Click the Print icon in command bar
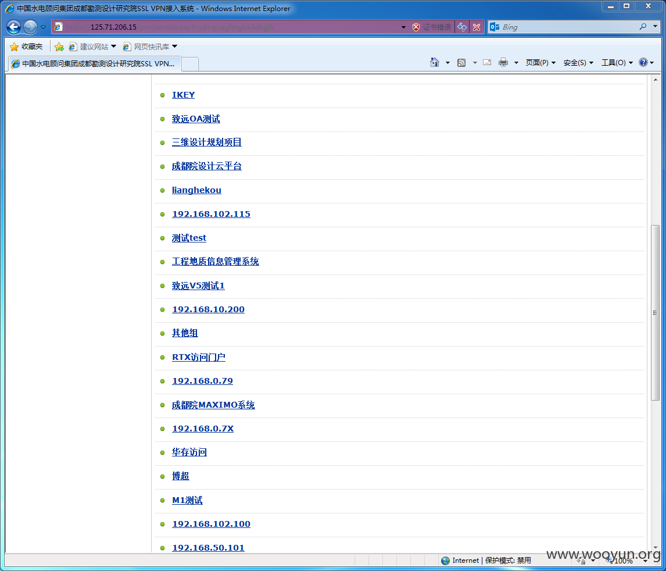The image size is (666, 571). tap(503, 62)
